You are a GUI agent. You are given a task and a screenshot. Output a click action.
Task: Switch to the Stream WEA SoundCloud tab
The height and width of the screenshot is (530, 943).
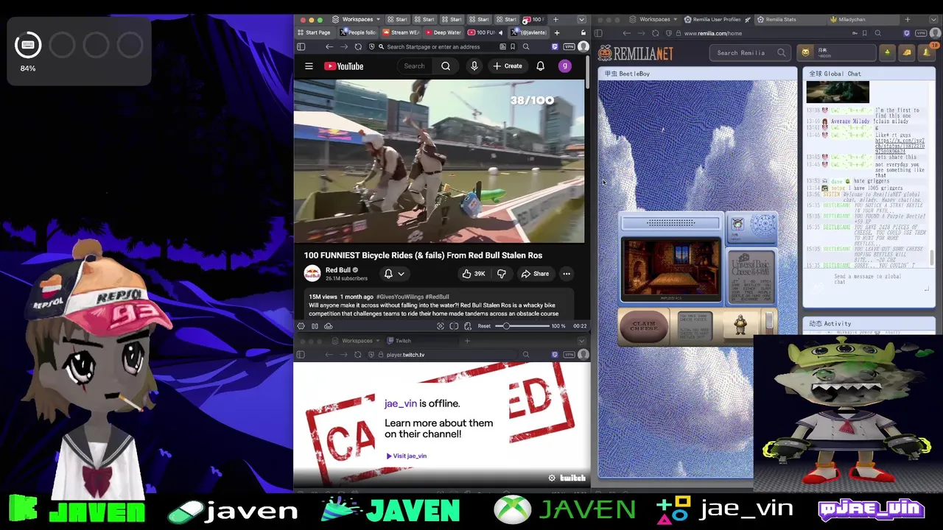point(402,32)
